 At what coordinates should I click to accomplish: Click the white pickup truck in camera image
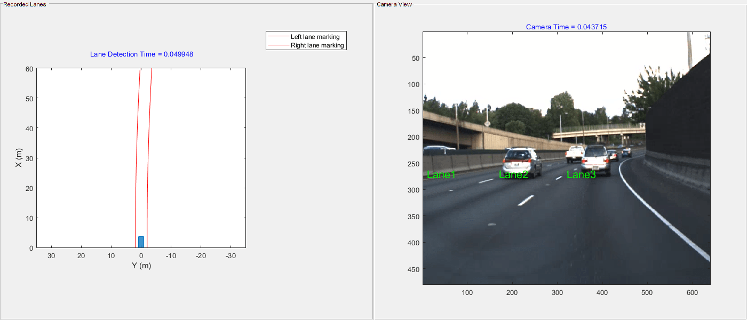pyautogui.click(x=575, y=154)
